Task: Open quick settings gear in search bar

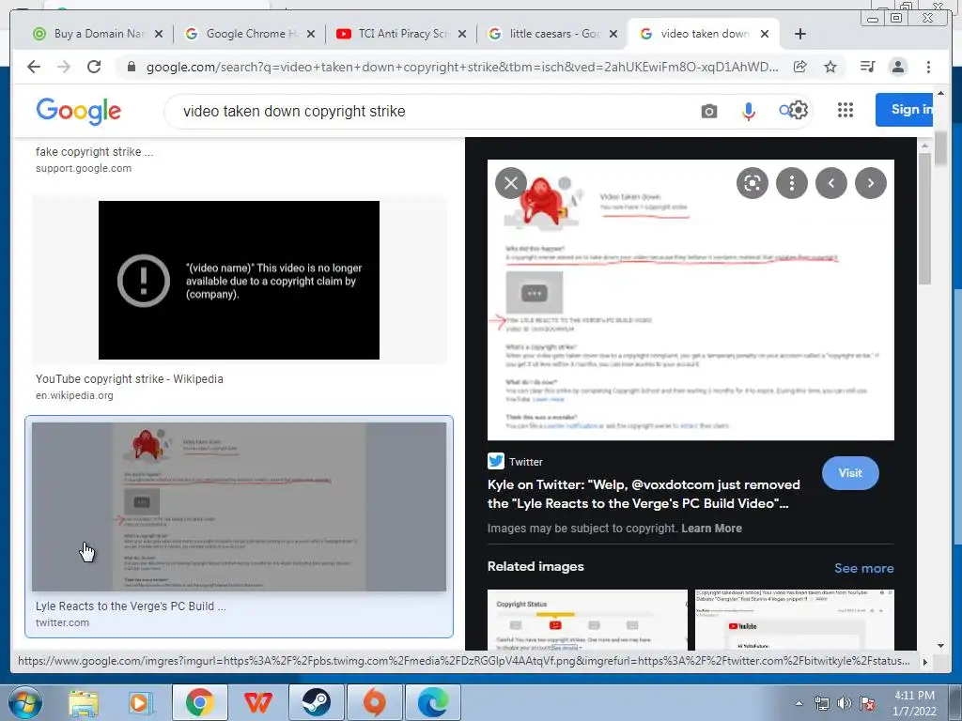Action: pos(798,111)
